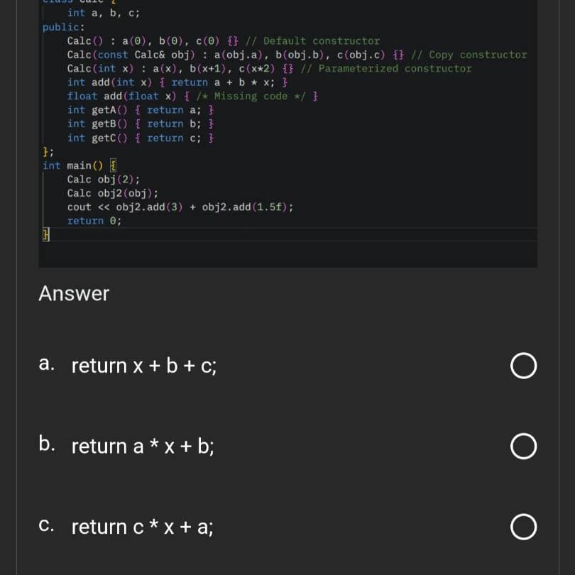Click the 'return 0;' line
575x575 pixels.
pyautogui.click(x=94, y=221)
